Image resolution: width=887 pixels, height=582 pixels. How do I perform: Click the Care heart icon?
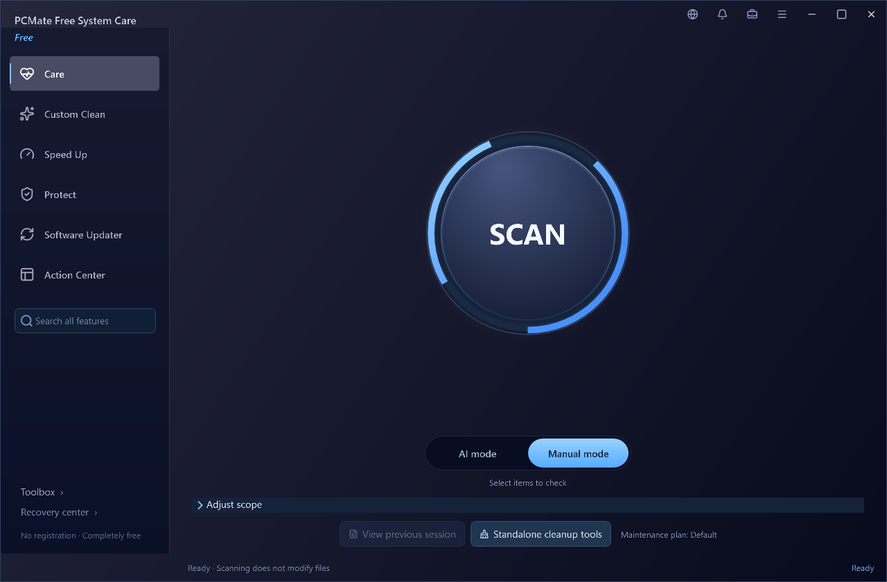tap(27, 74)
